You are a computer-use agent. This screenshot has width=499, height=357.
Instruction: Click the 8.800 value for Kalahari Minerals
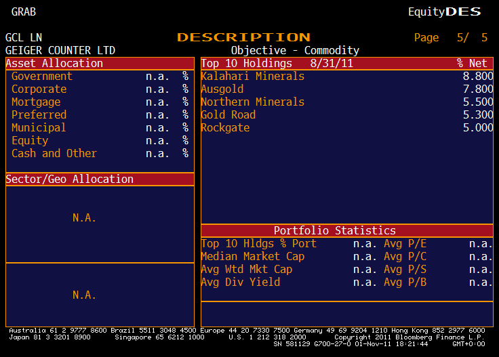pyautogui.click(x=478, y=77)
